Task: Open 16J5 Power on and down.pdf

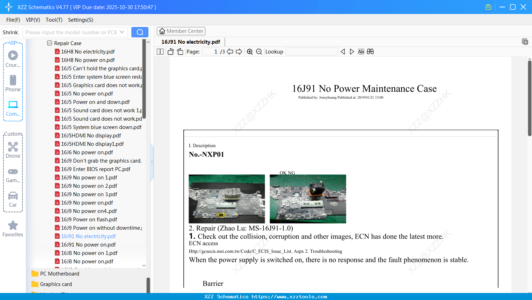Action: pyautogui.click(x=92, y=102)
